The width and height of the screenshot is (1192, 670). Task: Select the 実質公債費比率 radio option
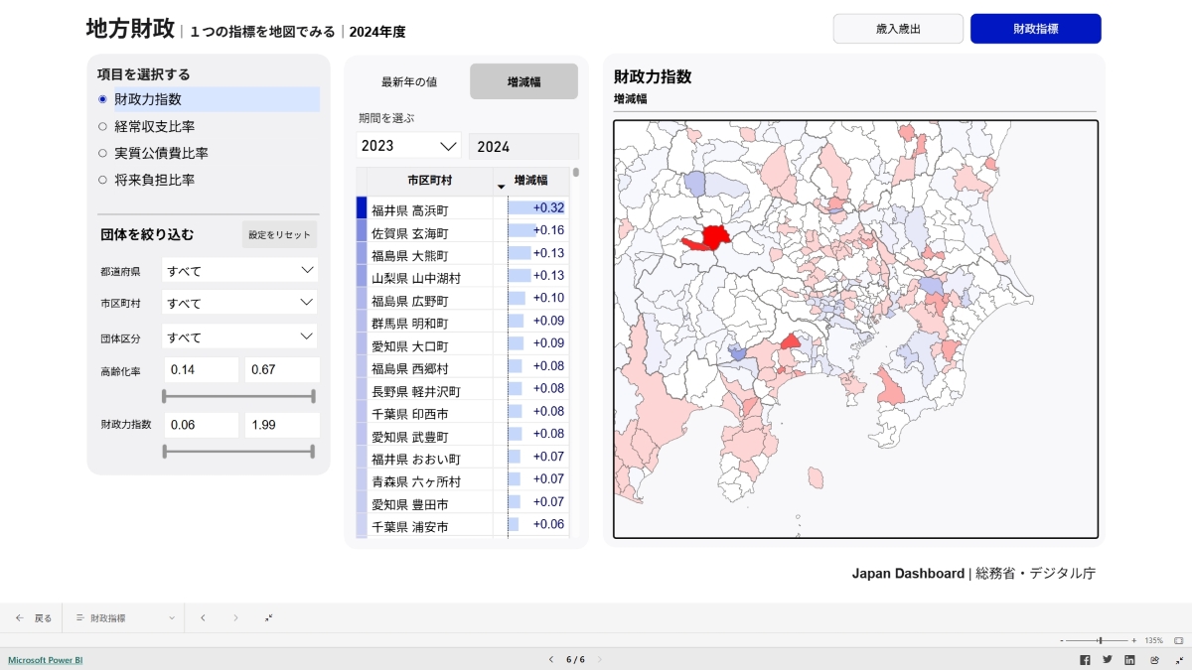tap(161, 153)
